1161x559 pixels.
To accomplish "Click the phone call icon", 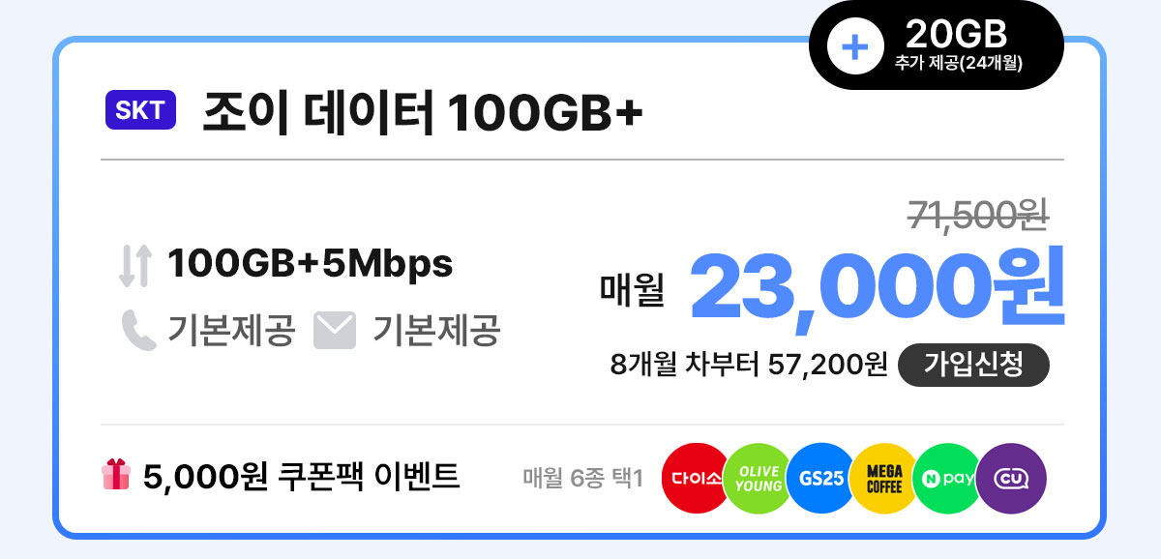I will click(138, 331).
